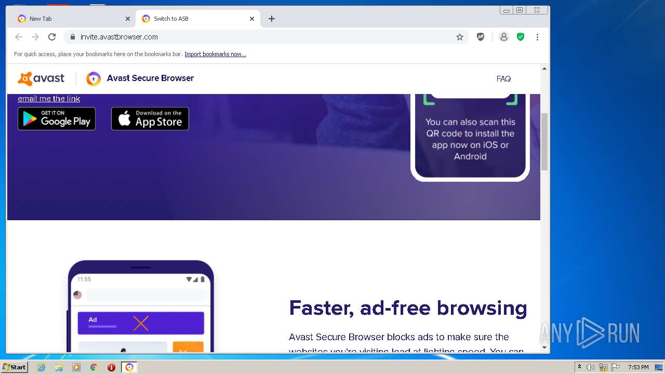Click the taskbar clock showing 7:53 PM
This screenshot has height=374, width=665.
pyautogui.click(x=638, y=367)
